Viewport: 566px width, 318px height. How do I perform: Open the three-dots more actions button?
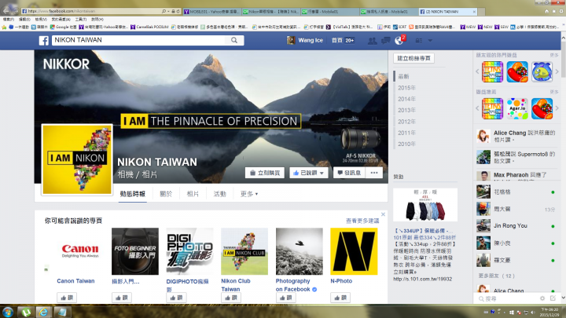point(374,173)
